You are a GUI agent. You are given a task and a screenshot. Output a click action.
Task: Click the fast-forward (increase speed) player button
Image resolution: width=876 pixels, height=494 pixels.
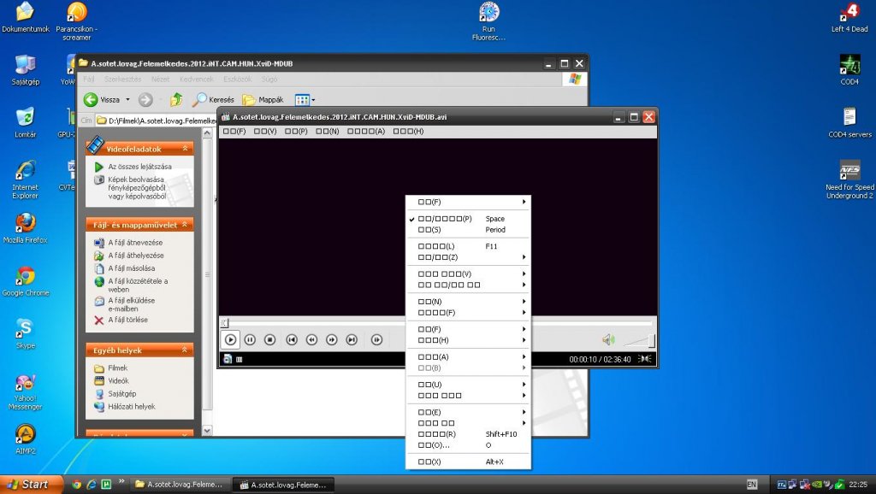coord(332,339)
